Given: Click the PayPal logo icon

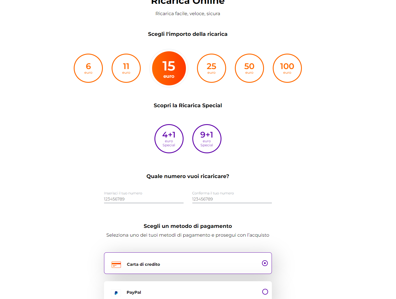Looking at the screenshot, I should click(116, 293).
